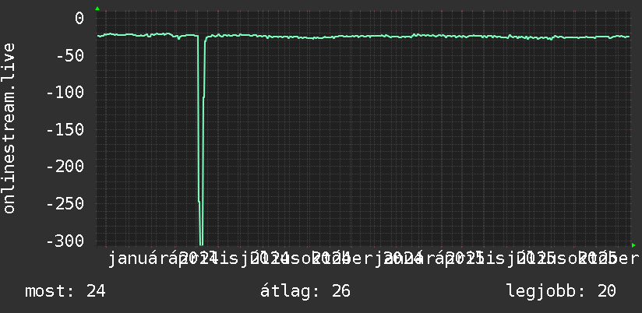The width and height of the screenshot is (642, 313).
Task: Click the -50 label on the vertical axis
Action: pos(70,55)
